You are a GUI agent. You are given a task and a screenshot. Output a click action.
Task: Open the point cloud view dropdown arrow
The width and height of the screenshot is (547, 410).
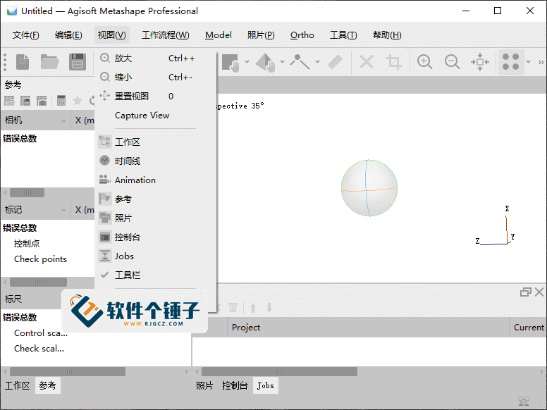529,62
